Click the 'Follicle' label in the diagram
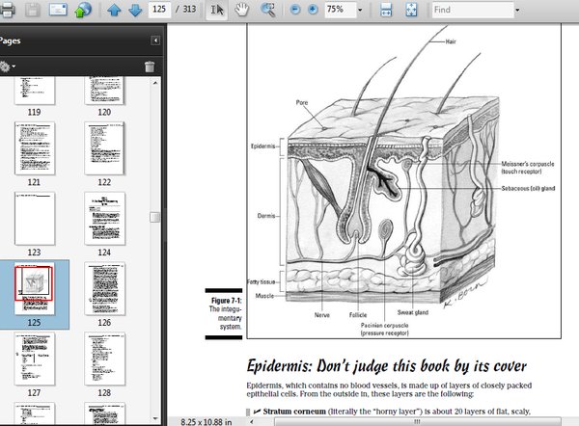The image size is (579, 426). pyautogui.click(x=358, y=315)
